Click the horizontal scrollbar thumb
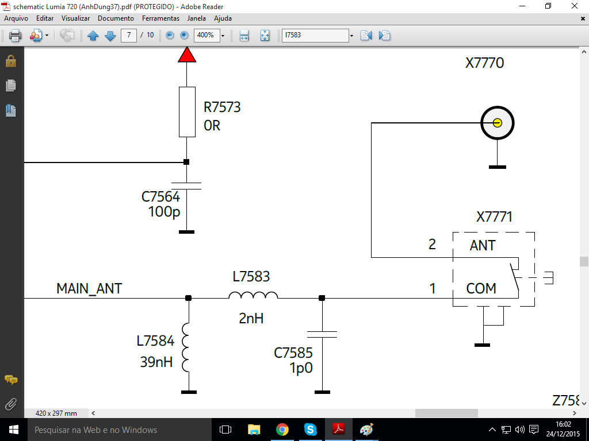Image resolution: width=589 pixels, height=441 pixels. tap(446, 413)
